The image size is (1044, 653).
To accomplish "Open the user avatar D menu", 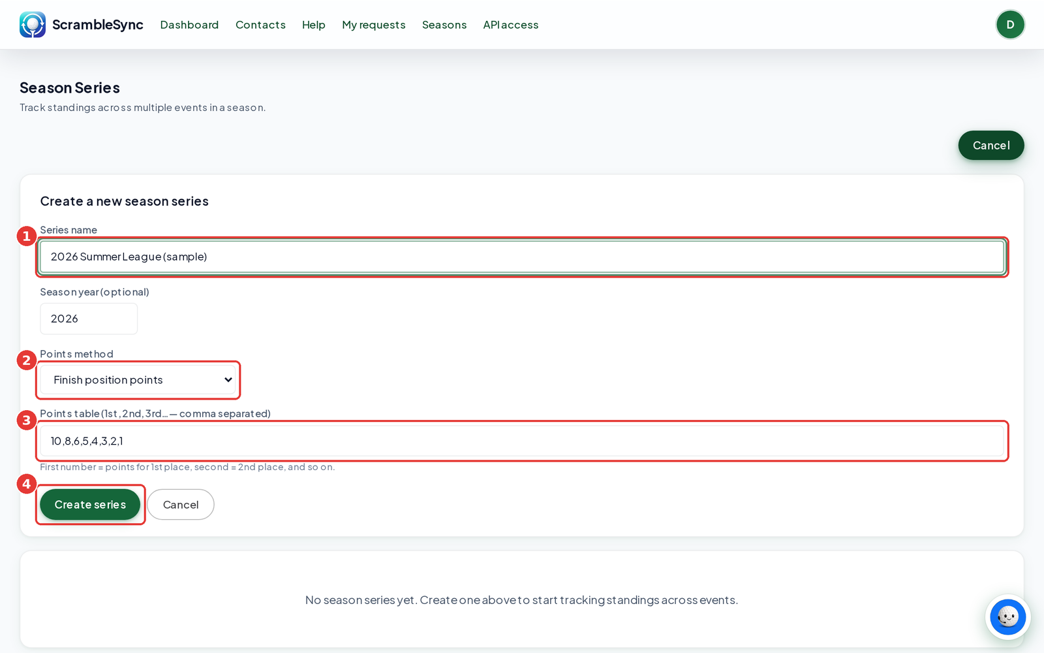I will click(1010, 25).
